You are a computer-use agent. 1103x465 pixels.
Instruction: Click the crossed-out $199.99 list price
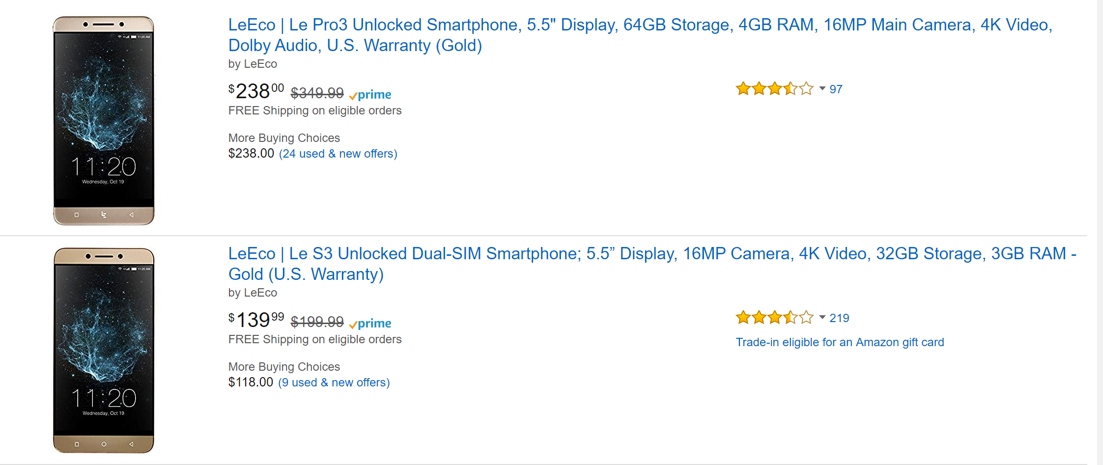click(x=317, y=322)
